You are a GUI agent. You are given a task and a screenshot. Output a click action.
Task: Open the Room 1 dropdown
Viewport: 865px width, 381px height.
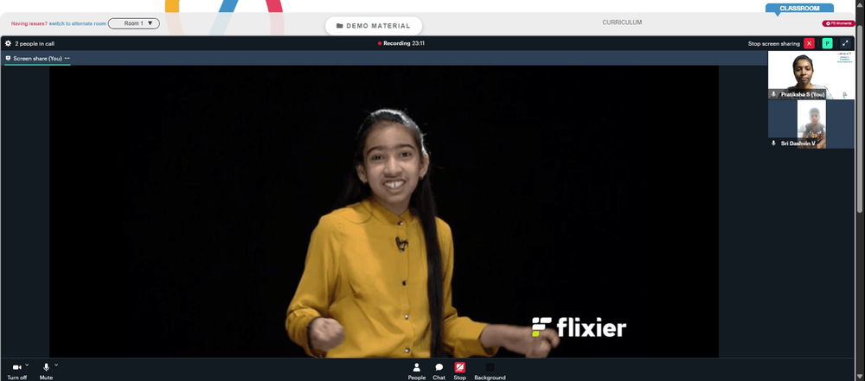pyautogui.click(x=134, y=23)
